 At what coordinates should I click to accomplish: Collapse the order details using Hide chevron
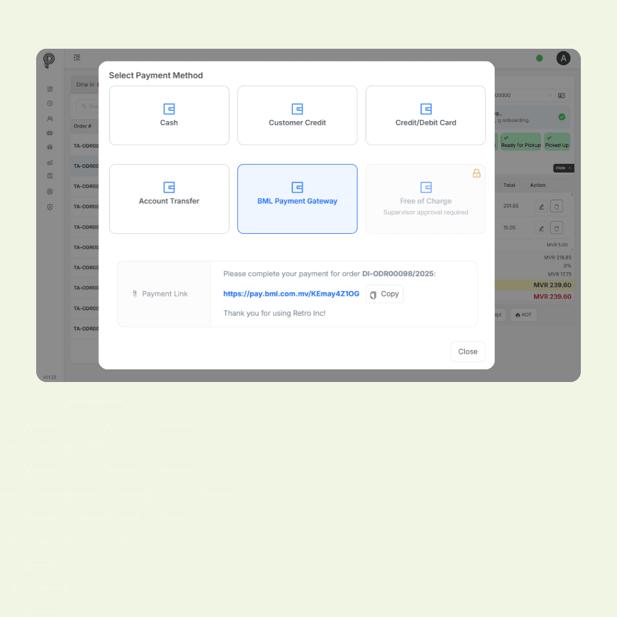point(563,168)
